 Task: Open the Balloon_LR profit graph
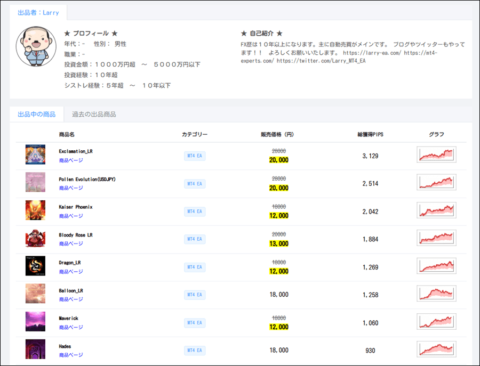pos(437,294)
